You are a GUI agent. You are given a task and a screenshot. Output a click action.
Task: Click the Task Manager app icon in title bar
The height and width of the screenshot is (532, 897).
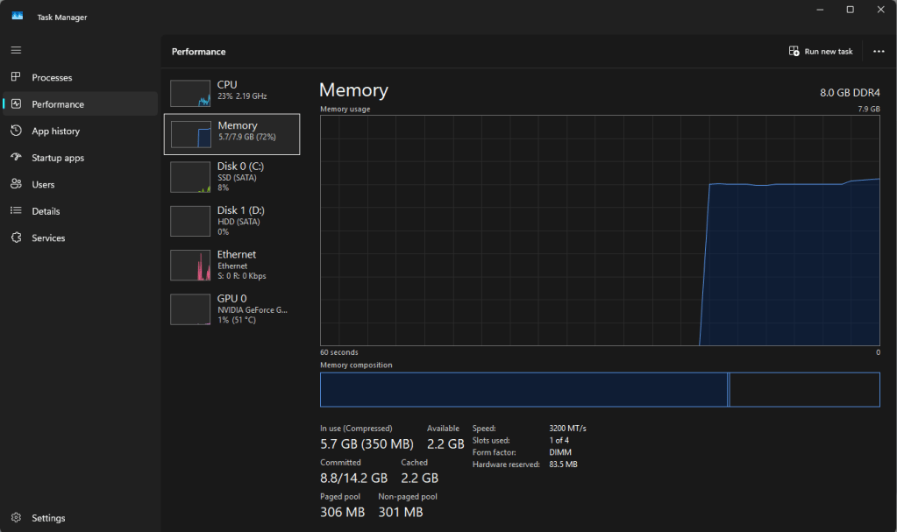[x=18, y=16]
